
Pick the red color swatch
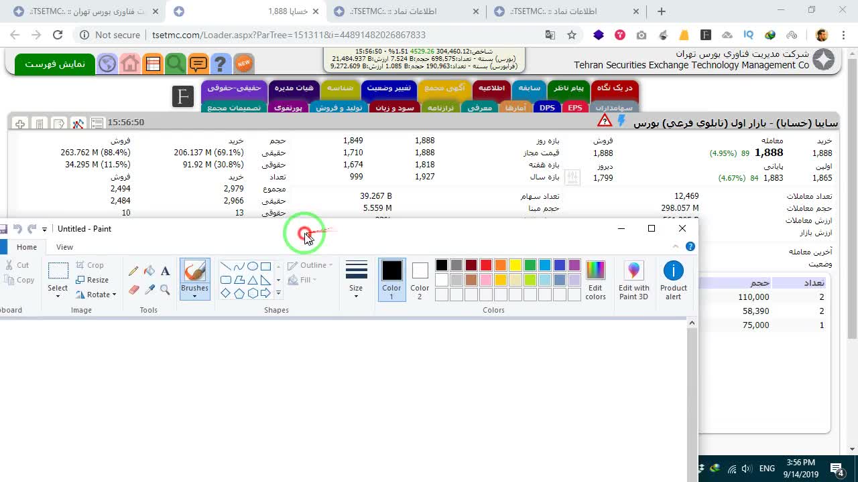486,265
